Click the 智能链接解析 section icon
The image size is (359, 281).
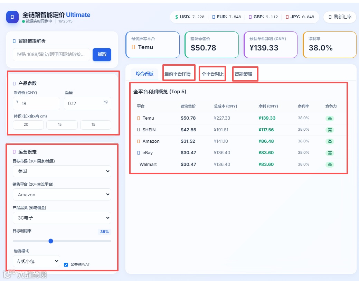pyautogui.click(x=14, y=41)
